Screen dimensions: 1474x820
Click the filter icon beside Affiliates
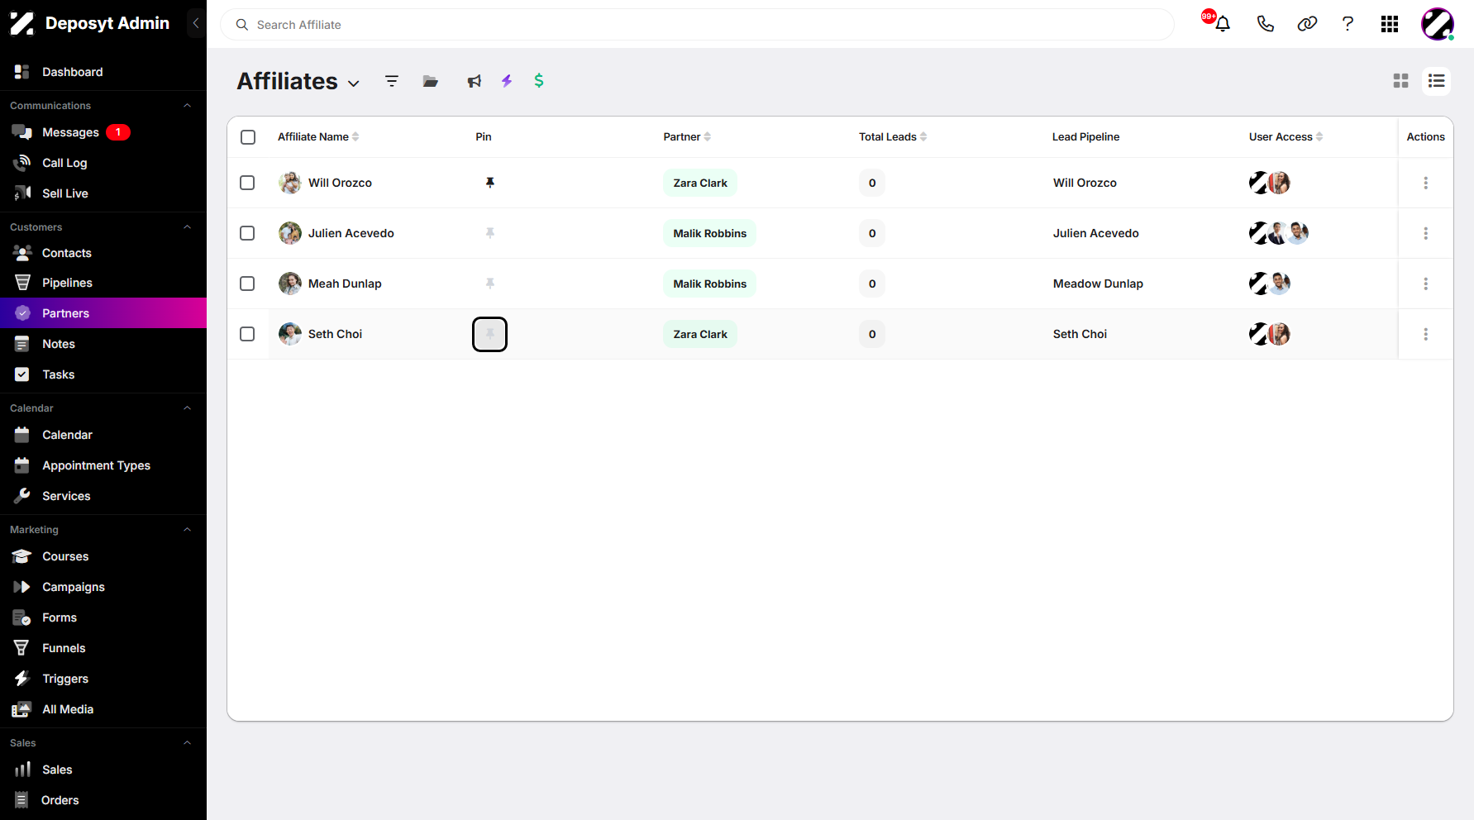[x=392, y=81]
